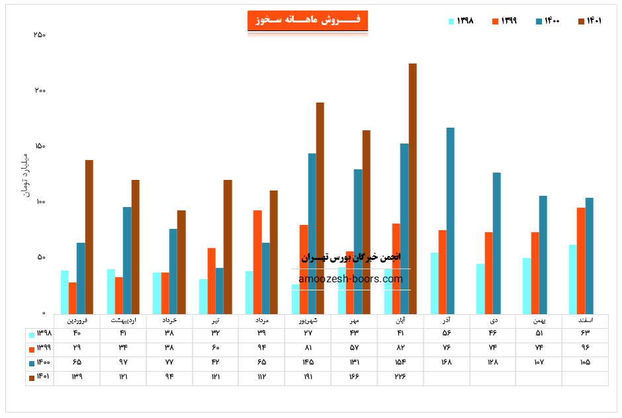The width and height of the screenshot is (622, 418).
Task: Select the اسفند month axis label
Action: tap(581, 320)
